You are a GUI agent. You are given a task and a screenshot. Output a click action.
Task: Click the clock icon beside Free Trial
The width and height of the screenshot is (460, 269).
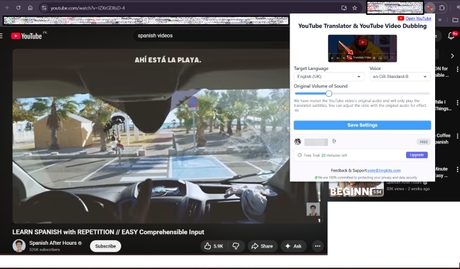pos(300,155)
